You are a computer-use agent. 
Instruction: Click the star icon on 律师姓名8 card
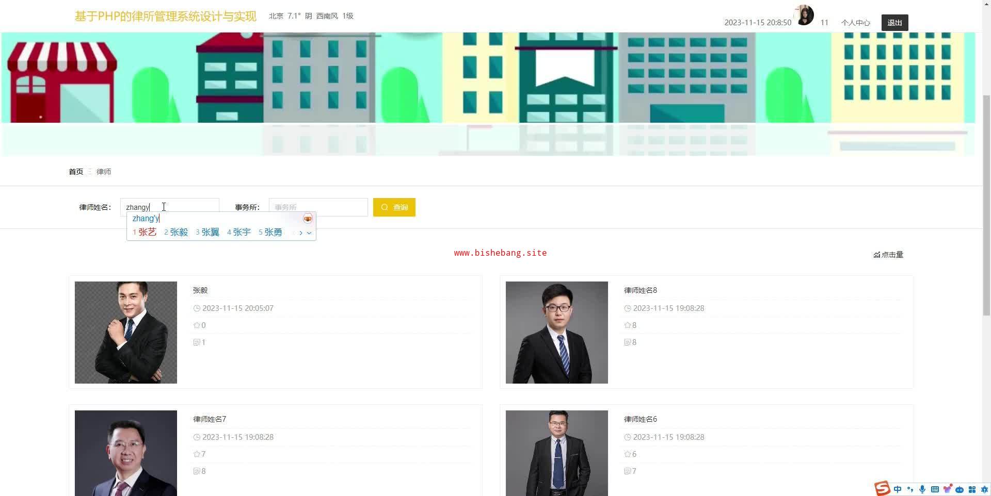[x=628, y=325]
